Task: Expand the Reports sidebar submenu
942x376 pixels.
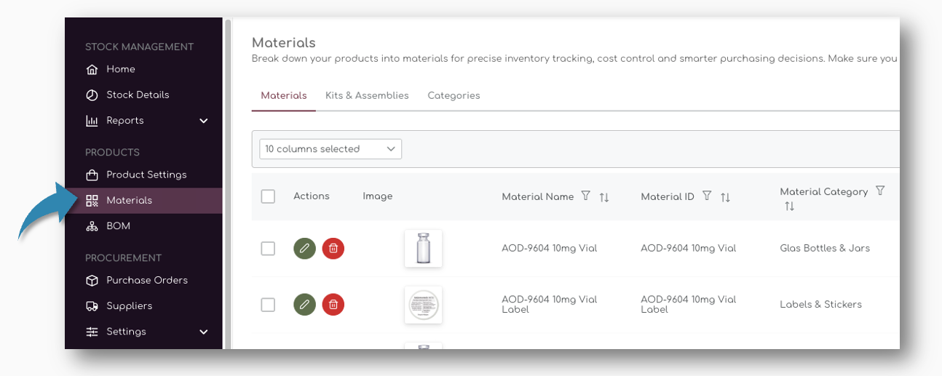Action: click(203, 121)
